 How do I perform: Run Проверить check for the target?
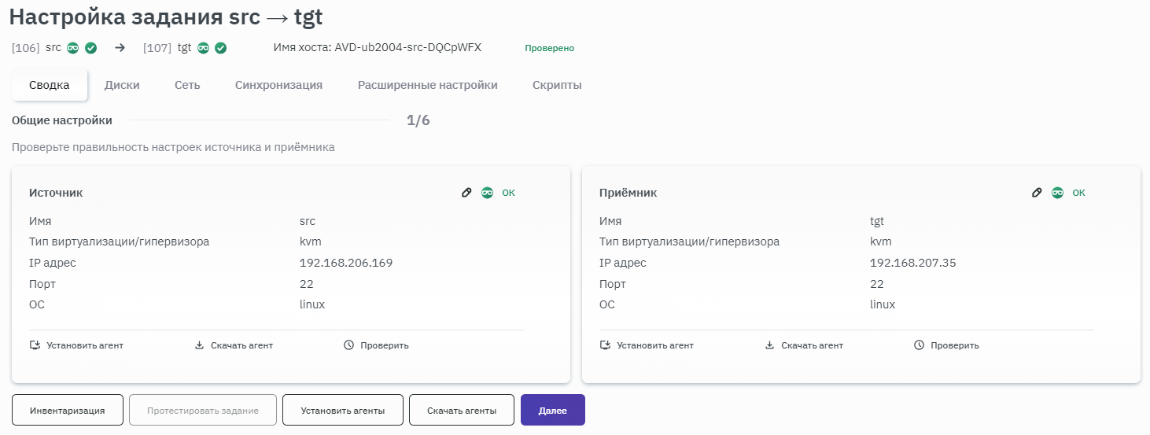pyautogui.click(x=946, y=345)
